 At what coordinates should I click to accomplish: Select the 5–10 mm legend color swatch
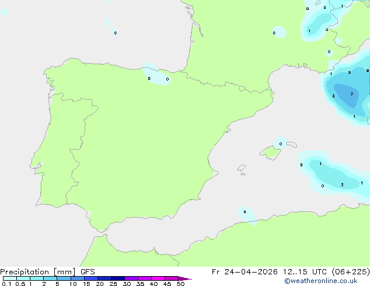click(x=64, y=278)
